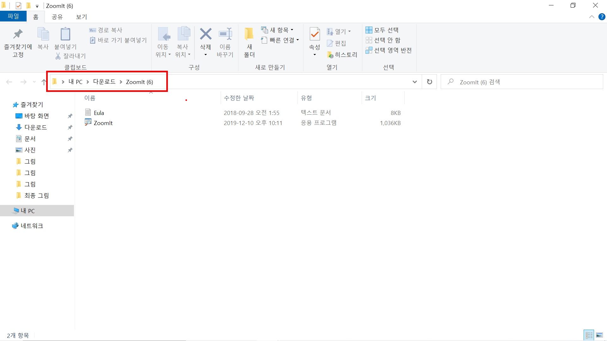The image size is (607, 341).
Task: Open 다운로드 in navigation pane
Action: [x=36, y=127]
